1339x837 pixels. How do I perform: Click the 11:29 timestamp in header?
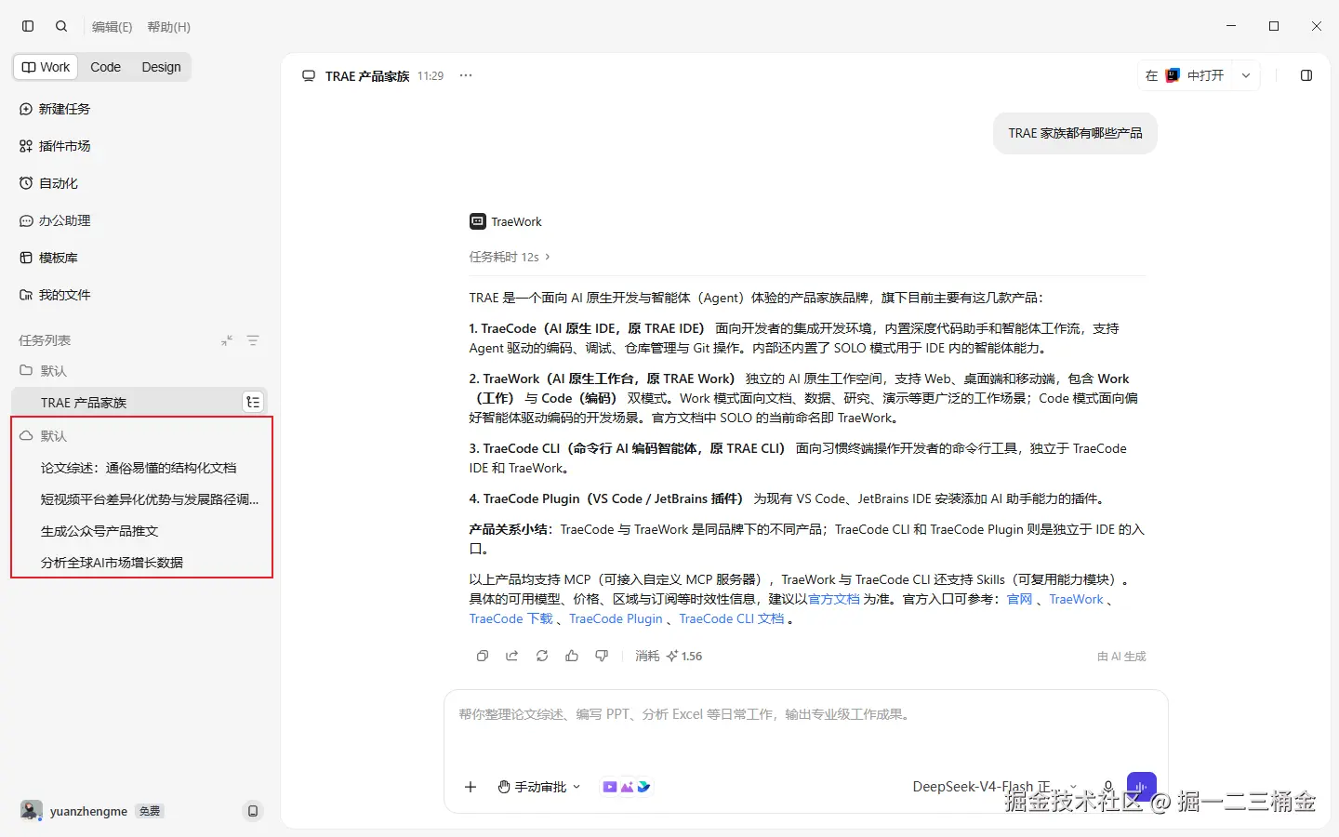click(431, 76)
